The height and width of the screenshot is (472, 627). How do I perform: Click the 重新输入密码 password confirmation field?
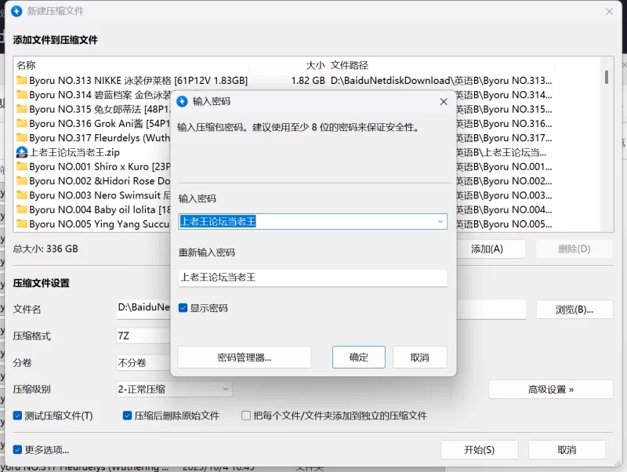[313, 280]
